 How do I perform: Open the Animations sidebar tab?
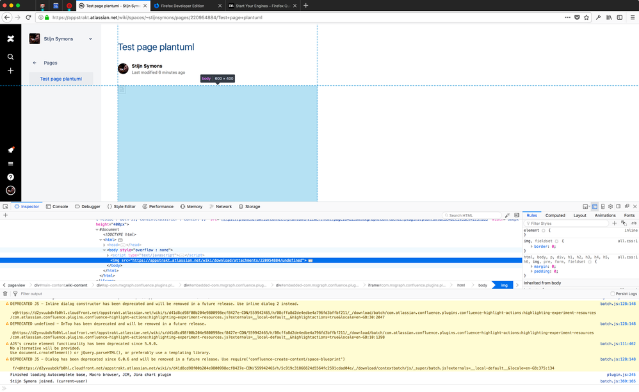pyautogui.click(x=605, y=215)
